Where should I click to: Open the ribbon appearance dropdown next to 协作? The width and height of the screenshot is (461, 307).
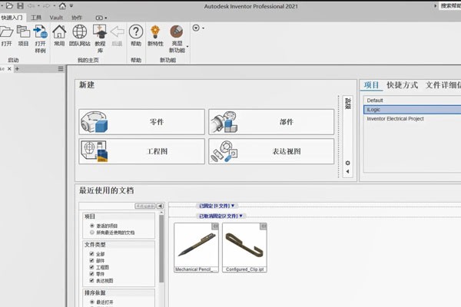pyautogui.click(x=101, y=18)
